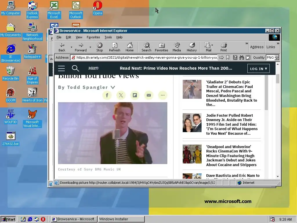Click the Forward toolbar button
Viewport: 297px width, 223px height.
81,47
